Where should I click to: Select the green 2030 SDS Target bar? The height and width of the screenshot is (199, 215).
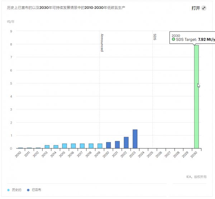coord(196,96)
